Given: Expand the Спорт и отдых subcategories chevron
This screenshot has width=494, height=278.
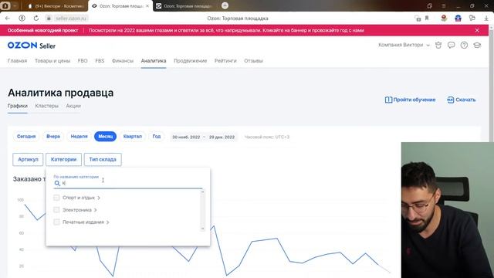Looking at the screenshot, I should point(99,198).
